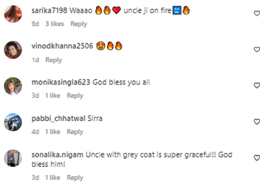Like sarika7198's comment with heart icon
This screenshot has height=190, width=260.
click(257, 14)
